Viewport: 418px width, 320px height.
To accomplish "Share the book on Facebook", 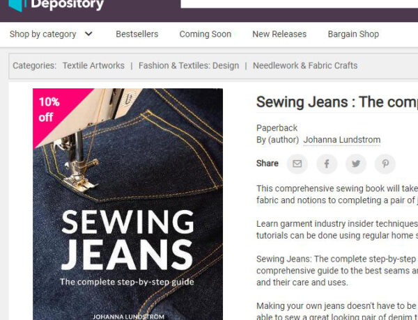I will 327,163.
